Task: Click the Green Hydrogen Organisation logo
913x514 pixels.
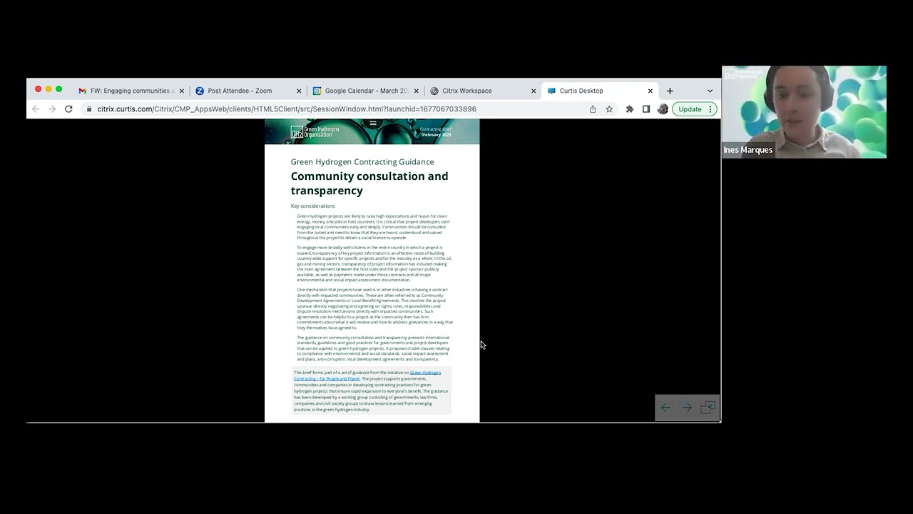Action: 315,131
